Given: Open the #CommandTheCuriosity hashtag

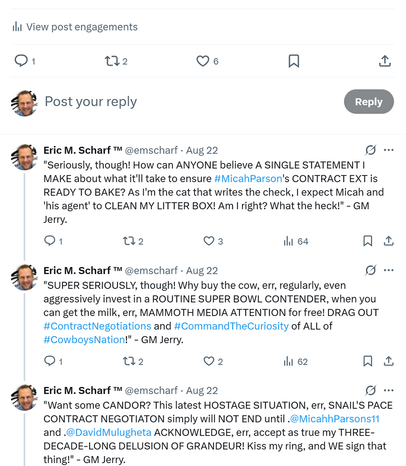Looking at the screenshot, I should [231, 326].
